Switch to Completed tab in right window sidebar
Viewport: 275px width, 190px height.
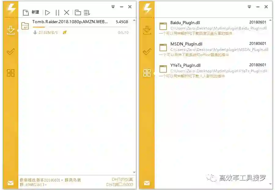tap(147, 52)
